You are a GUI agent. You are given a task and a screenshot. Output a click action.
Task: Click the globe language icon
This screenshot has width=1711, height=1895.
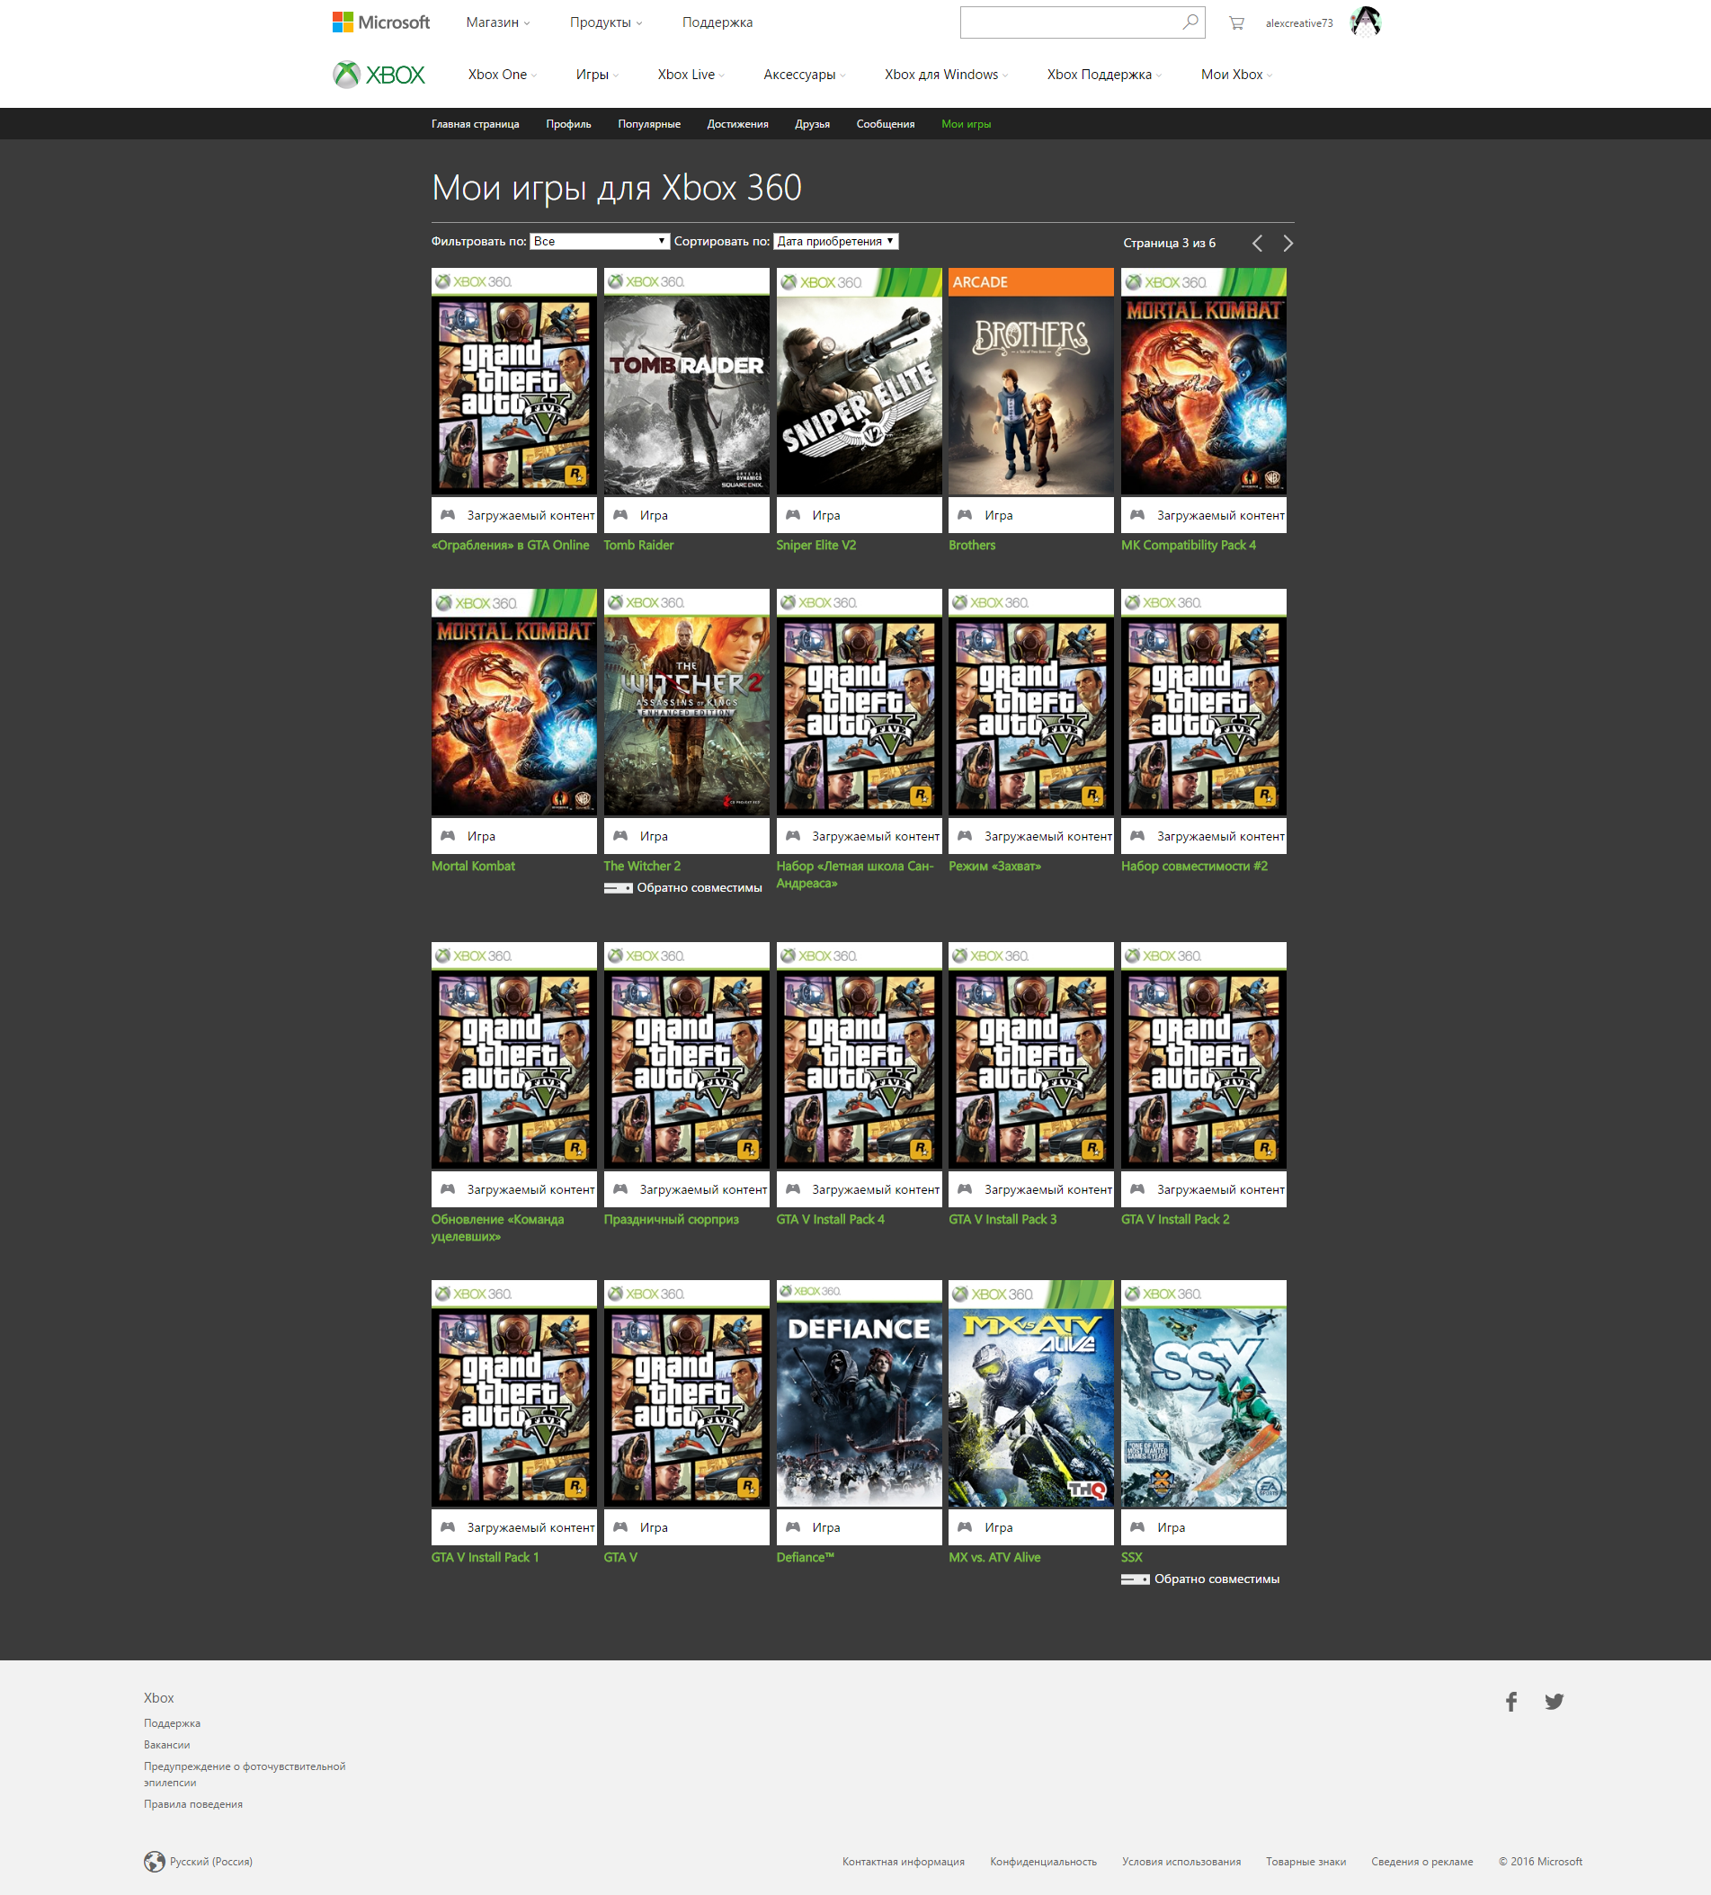pos(154,1861)
